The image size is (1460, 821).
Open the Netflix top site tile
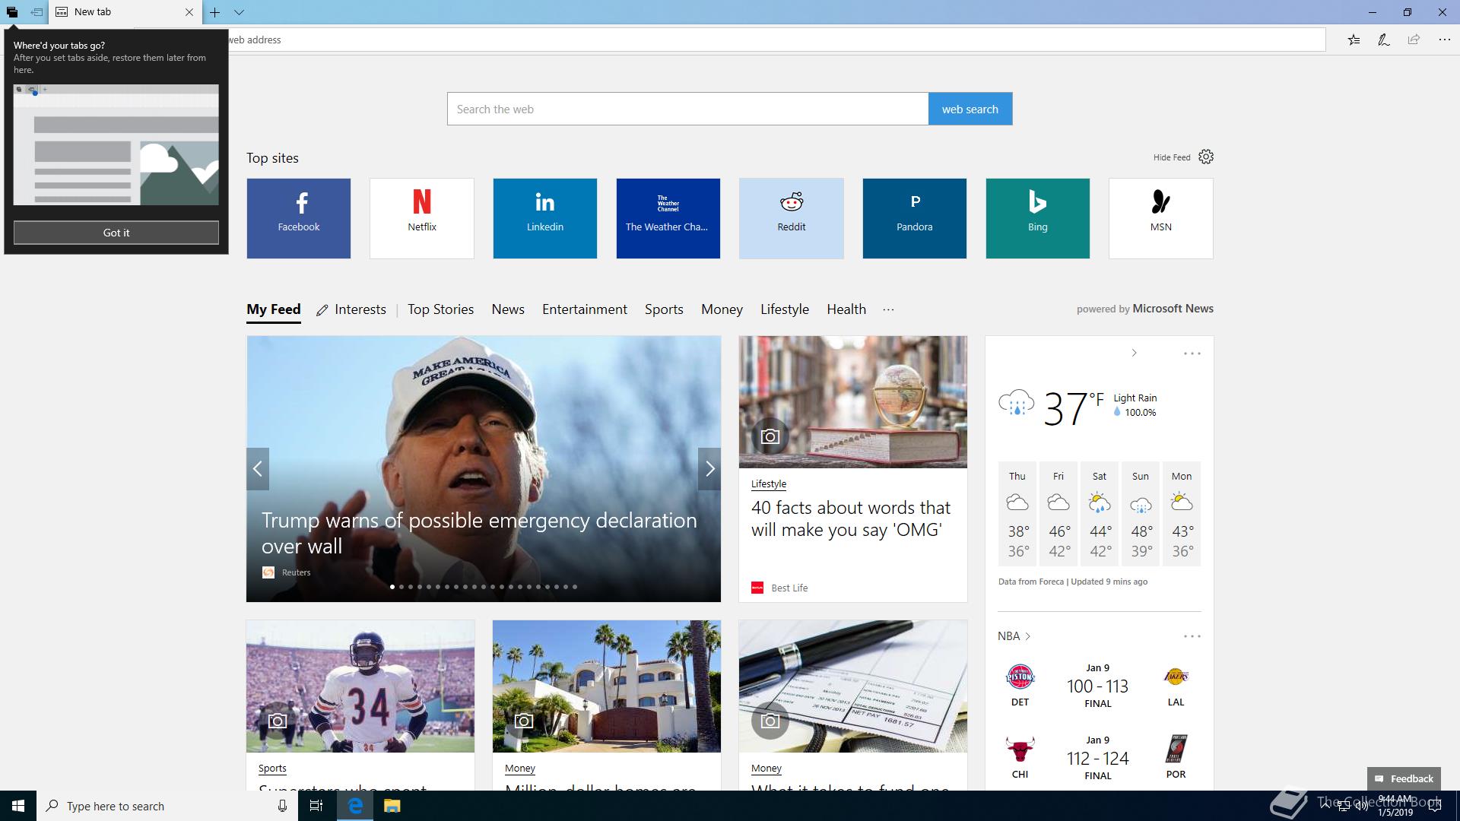click(x=422, y=218)
